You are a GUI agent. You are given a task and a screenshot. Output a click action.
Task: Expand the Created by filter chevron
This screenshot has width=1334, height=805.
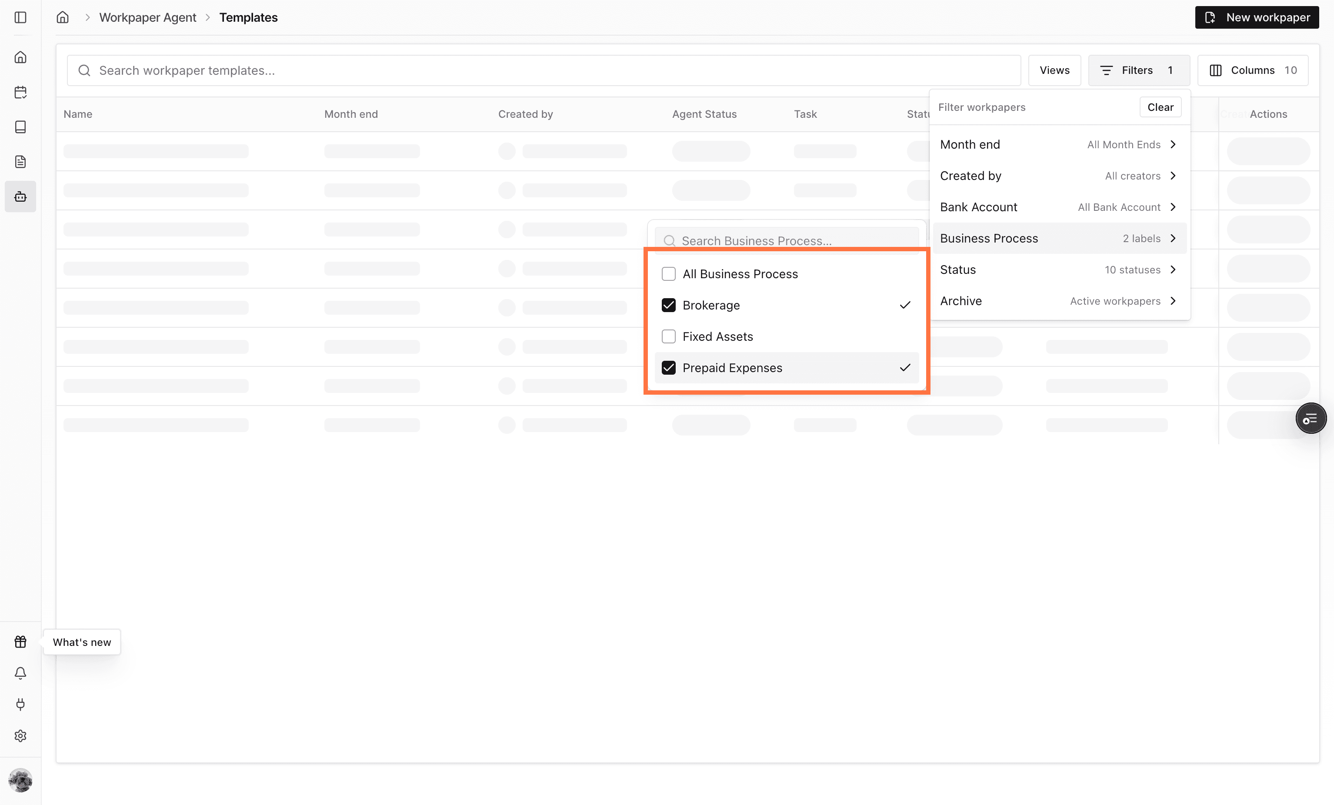point(1173,176)
